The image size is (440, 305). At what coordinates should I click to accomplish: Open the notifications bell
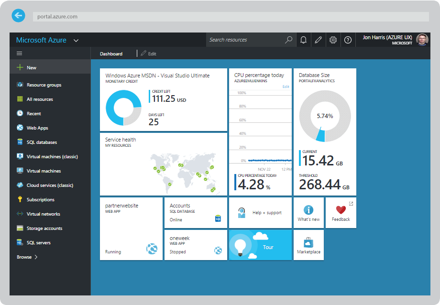[x=303, y=40]
